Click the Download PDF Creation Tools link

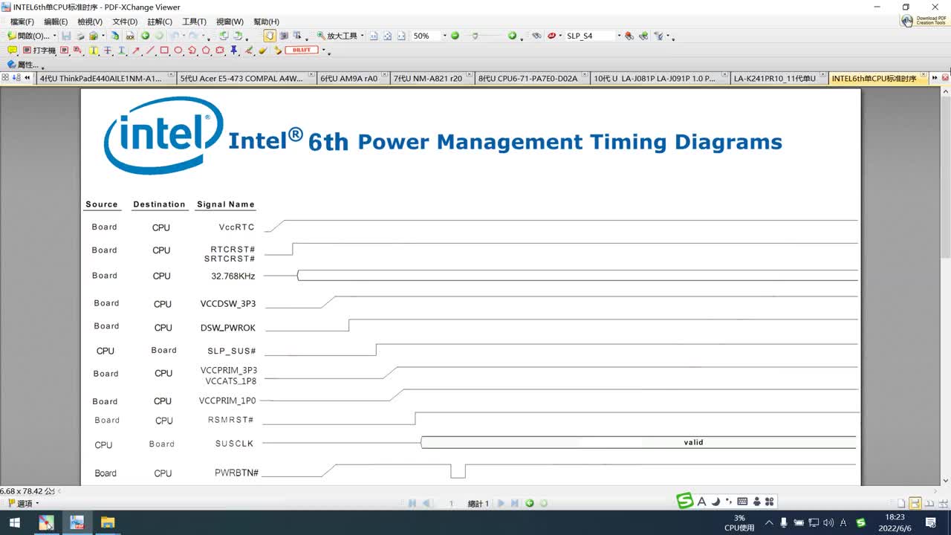tap(924, 21)
